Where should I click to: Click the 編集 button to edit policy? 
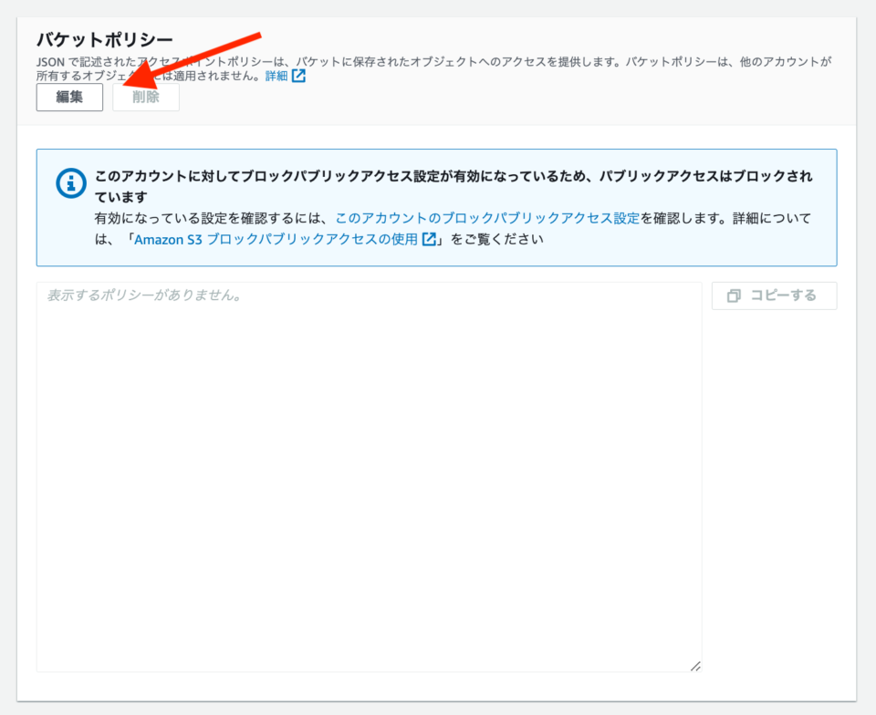click(70, 98)
